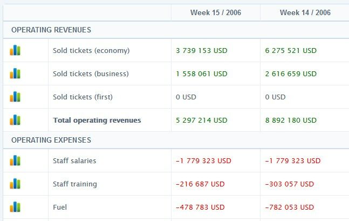Click the Total operating revenues label
The width and height of the screenshot is (349, 221).
97,120
